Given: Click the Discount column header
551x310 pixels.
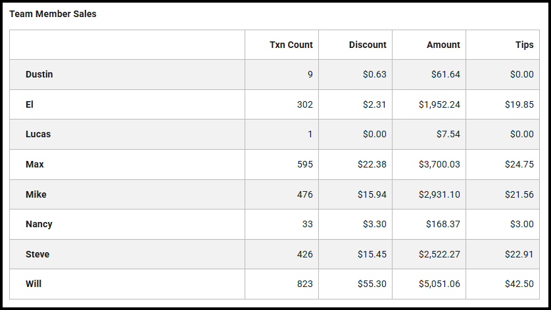Looking at the screenshot, I should click(368, 45).
